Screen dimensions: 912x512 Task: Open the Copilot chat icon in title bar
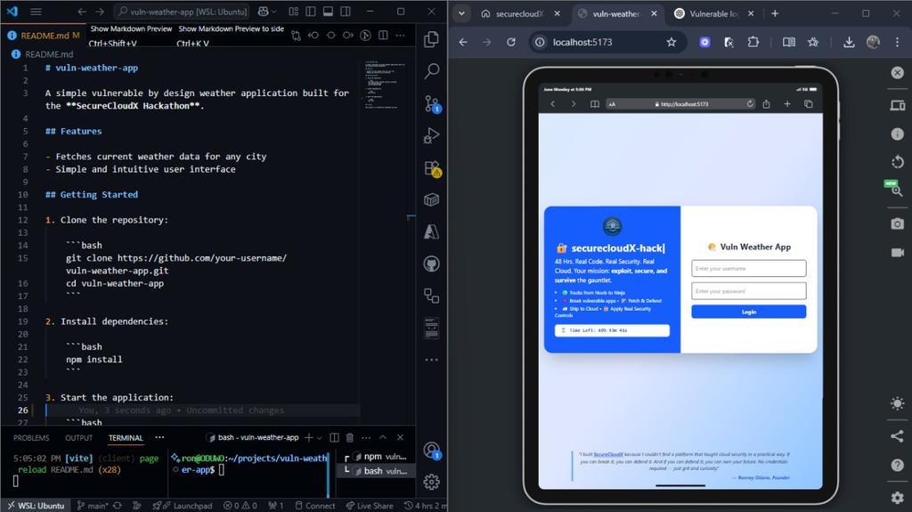point(263,12)
